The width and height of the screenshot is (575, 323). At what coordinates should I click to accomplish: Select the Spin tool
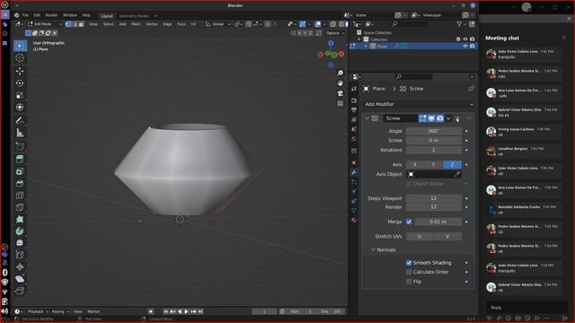coord(20,231)
